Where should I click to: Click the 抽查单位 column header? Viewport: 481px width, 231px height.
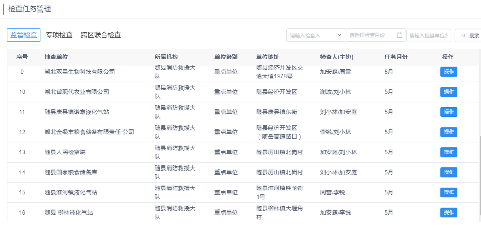56,57
